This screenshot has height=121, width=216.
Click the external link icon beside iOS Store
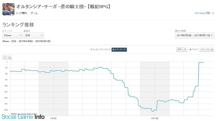pos(213,13)
